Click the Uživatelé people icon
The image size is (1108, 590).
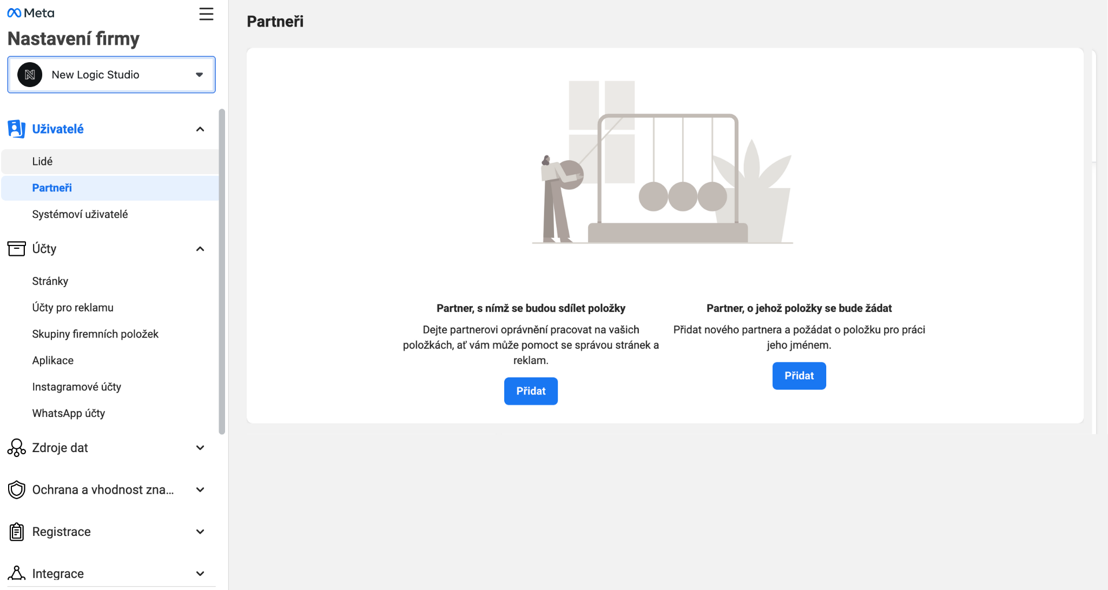16,129
